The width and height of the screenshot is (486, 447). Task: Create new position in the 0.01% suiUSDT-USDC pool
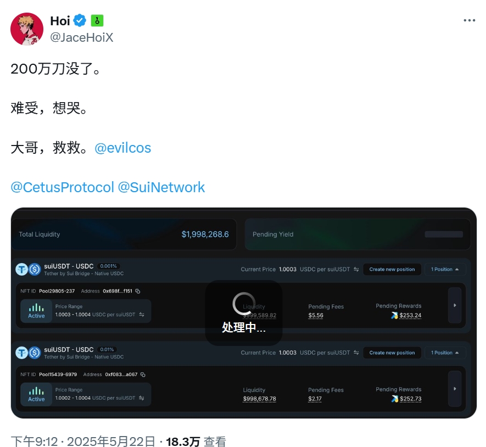[392, 353]
